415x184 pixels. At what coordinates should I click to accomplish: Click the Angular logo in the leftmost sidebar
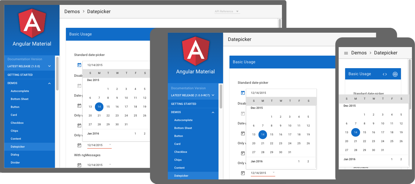click(32, 23)
